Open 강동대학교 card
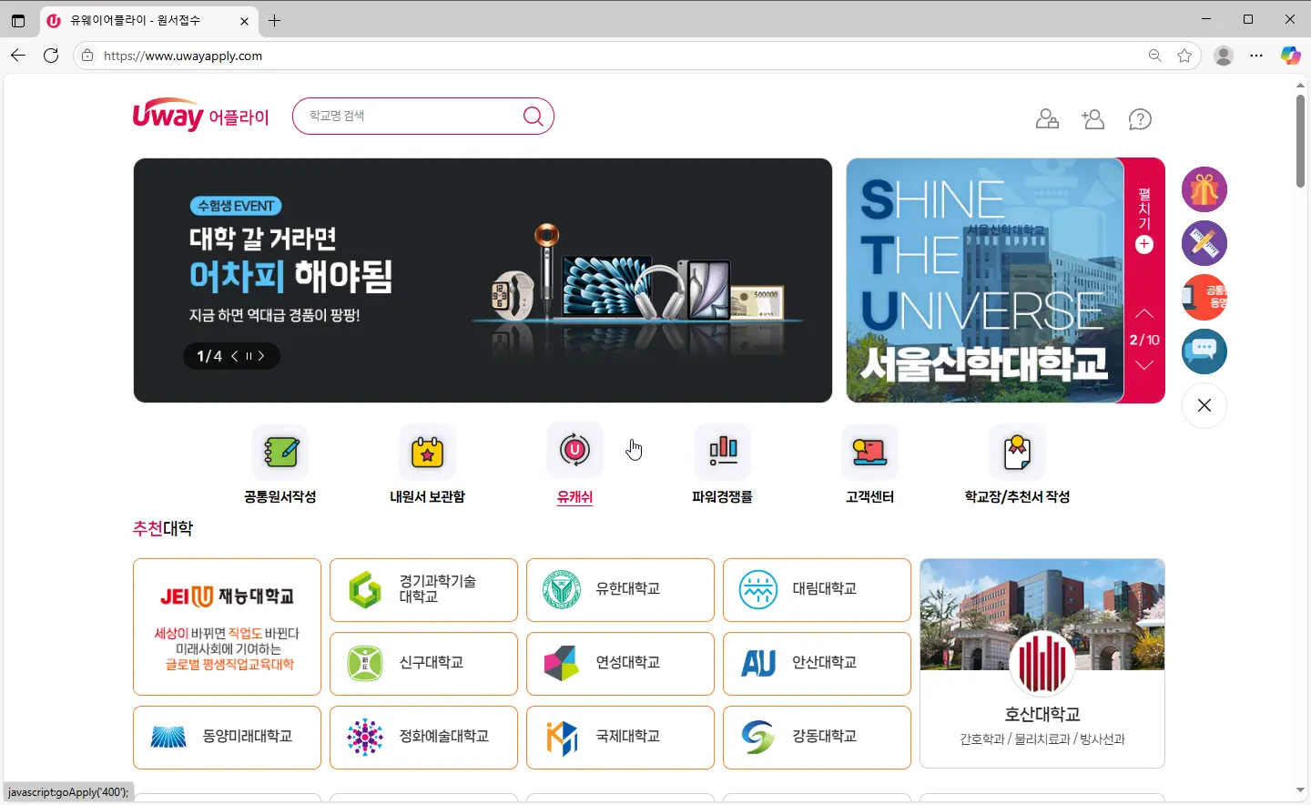Screen dimensions: 1311x805 pyautogui.click(x=817, y=738)
